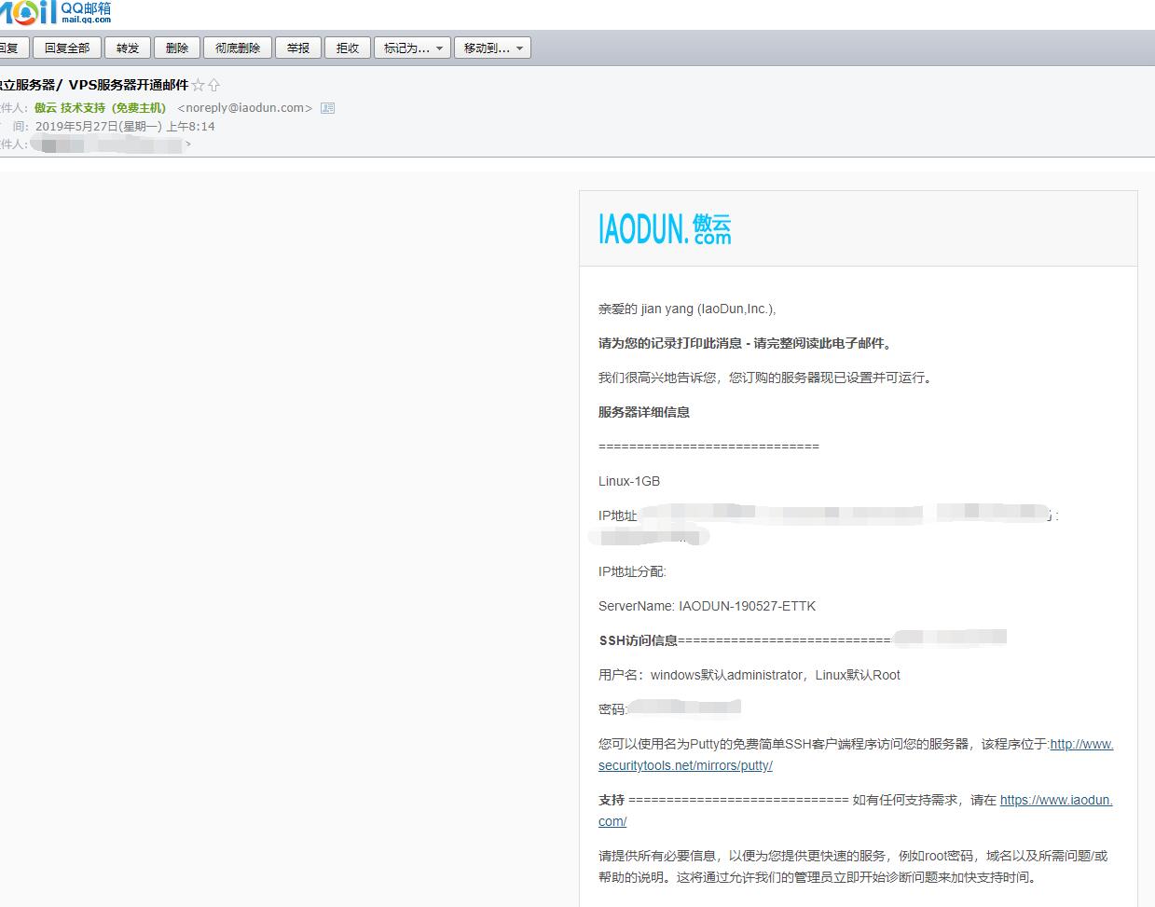Delete the email using 删除
This screenshot has width=1155, height=907.
click(x=177, y=48)
